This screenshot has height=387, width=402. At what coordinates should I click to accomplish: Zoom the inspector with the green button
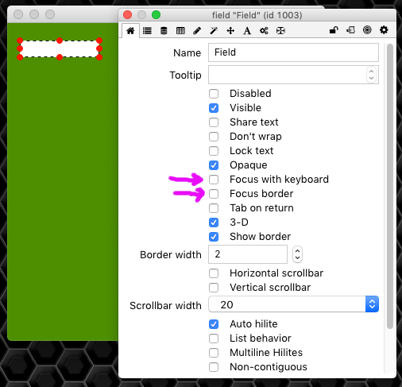click(156, 15)
